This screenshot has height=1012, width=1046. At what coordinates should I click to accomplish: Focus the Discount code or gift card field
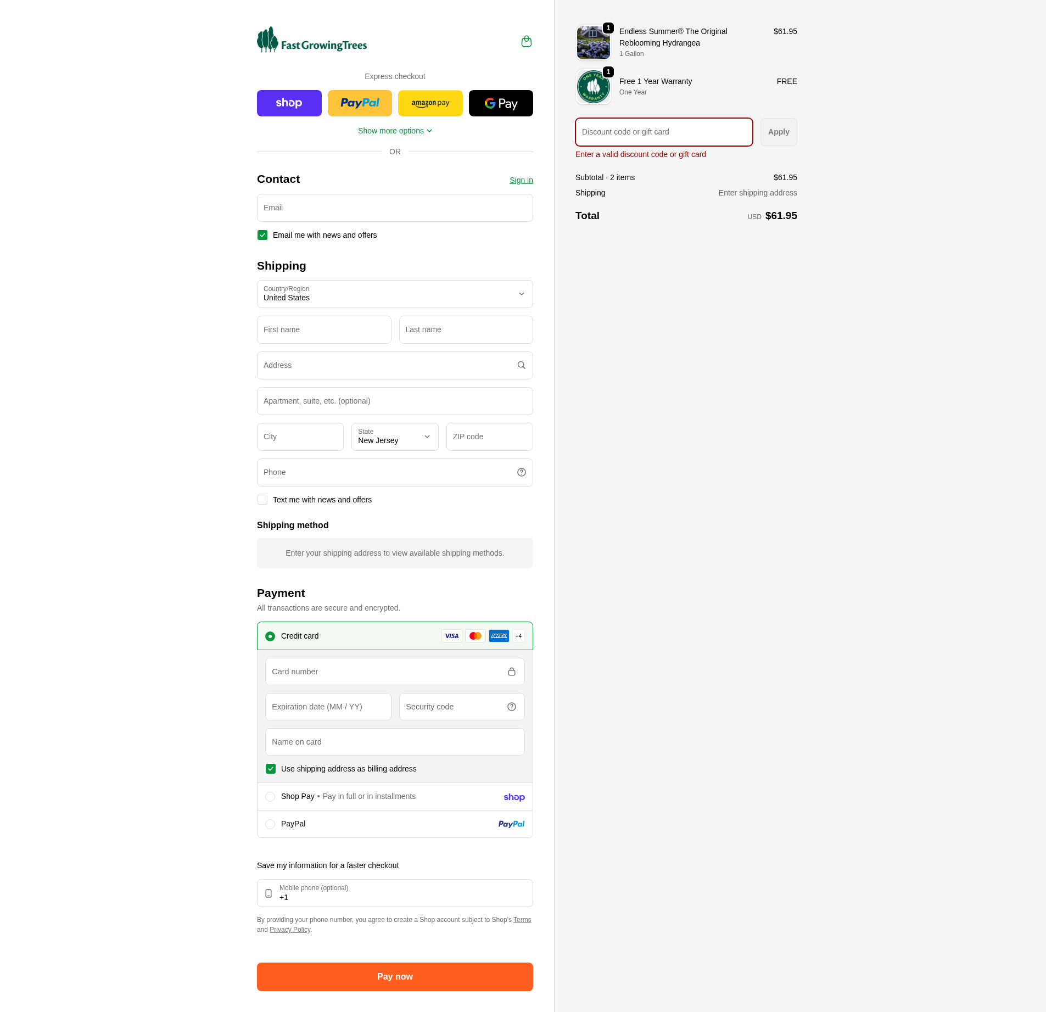664,132
